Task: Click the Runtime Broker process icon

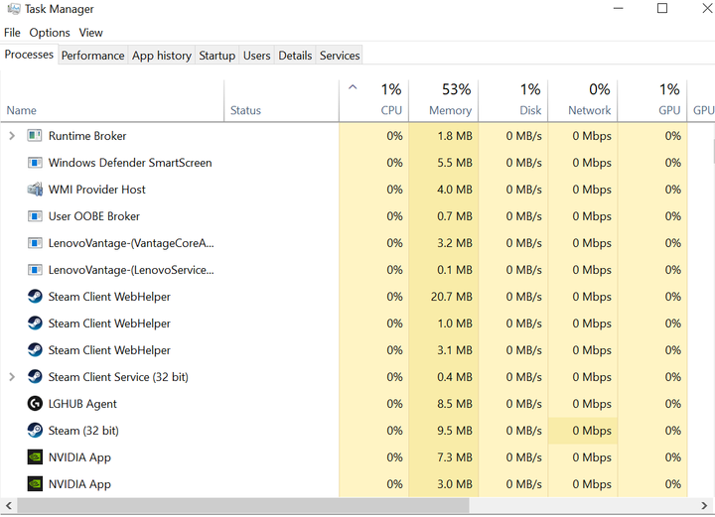Action: [35, 136]
